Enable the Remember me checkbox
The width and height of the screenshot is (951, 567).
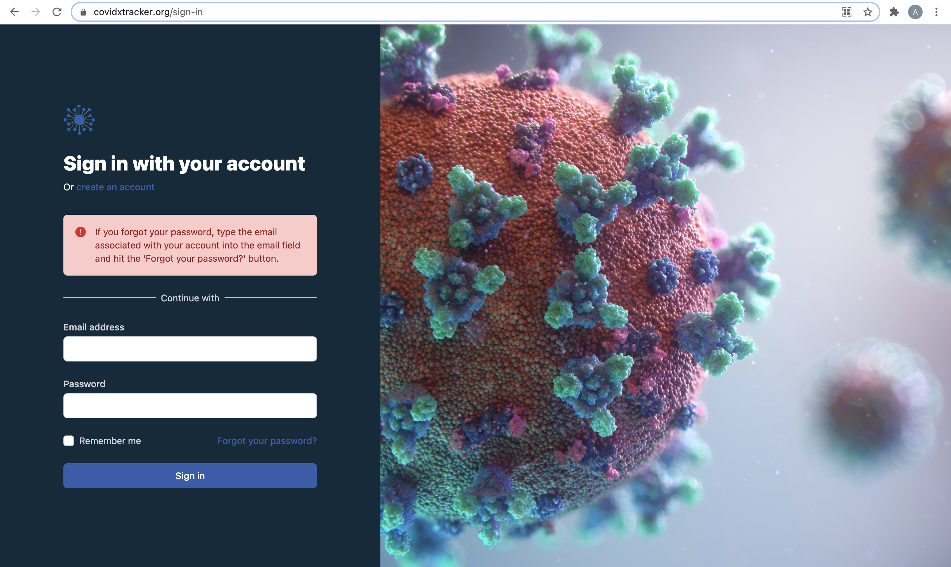coord(69,440)
